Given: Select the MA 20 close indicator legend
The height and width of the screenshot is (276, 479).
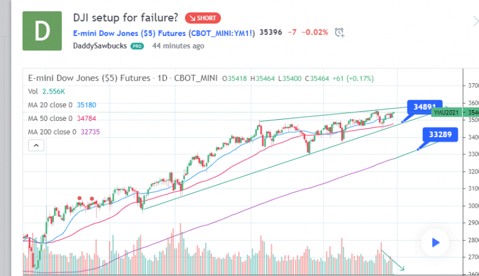Looking at the screenshot, I should click(63, 105).
